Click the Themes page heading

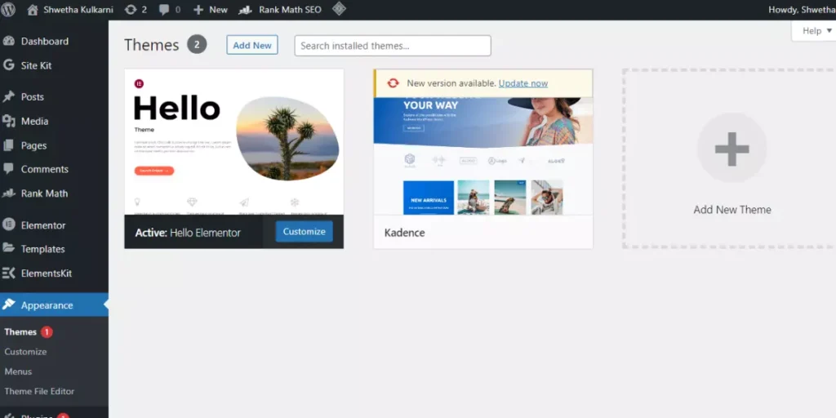(x=151, y=46)
